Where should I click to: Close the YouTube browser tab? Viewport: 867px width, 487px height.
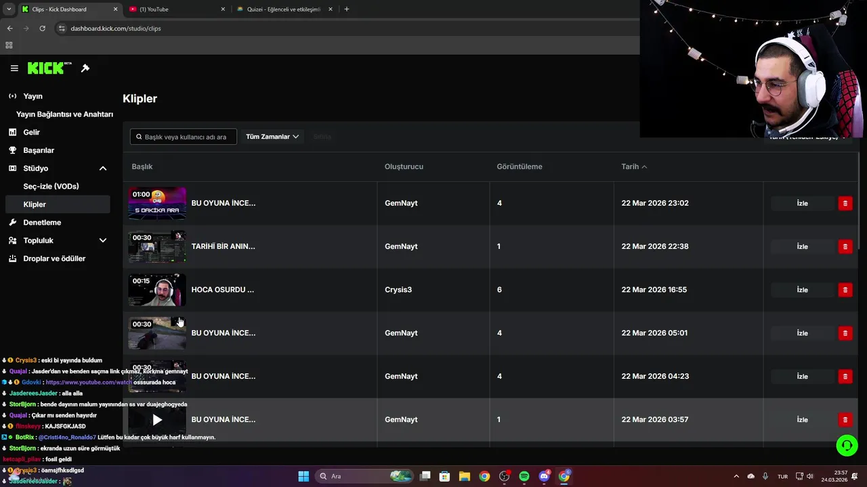click(x=223, y=9)
